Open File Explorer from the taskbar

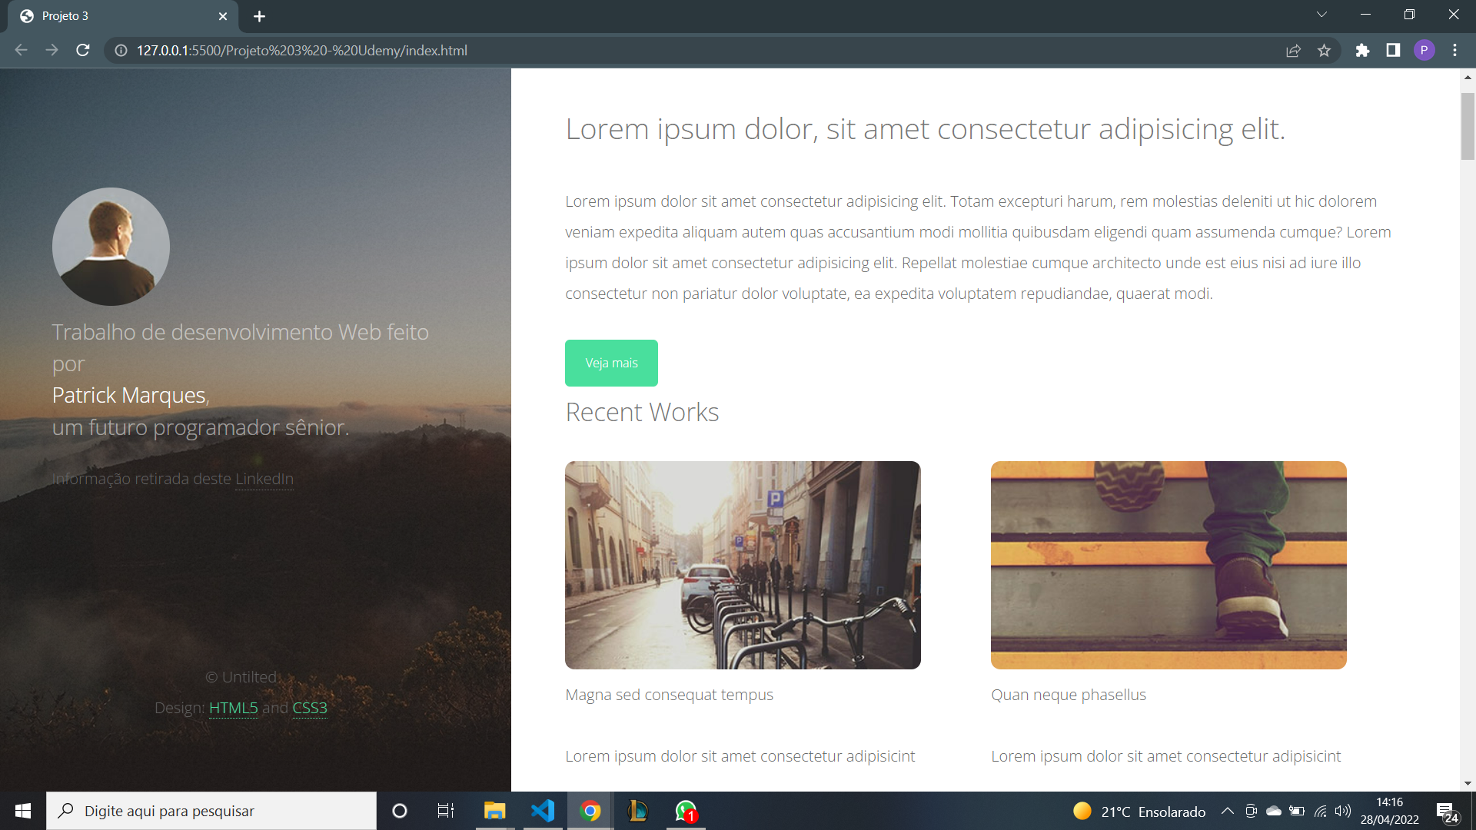[494, 811]
